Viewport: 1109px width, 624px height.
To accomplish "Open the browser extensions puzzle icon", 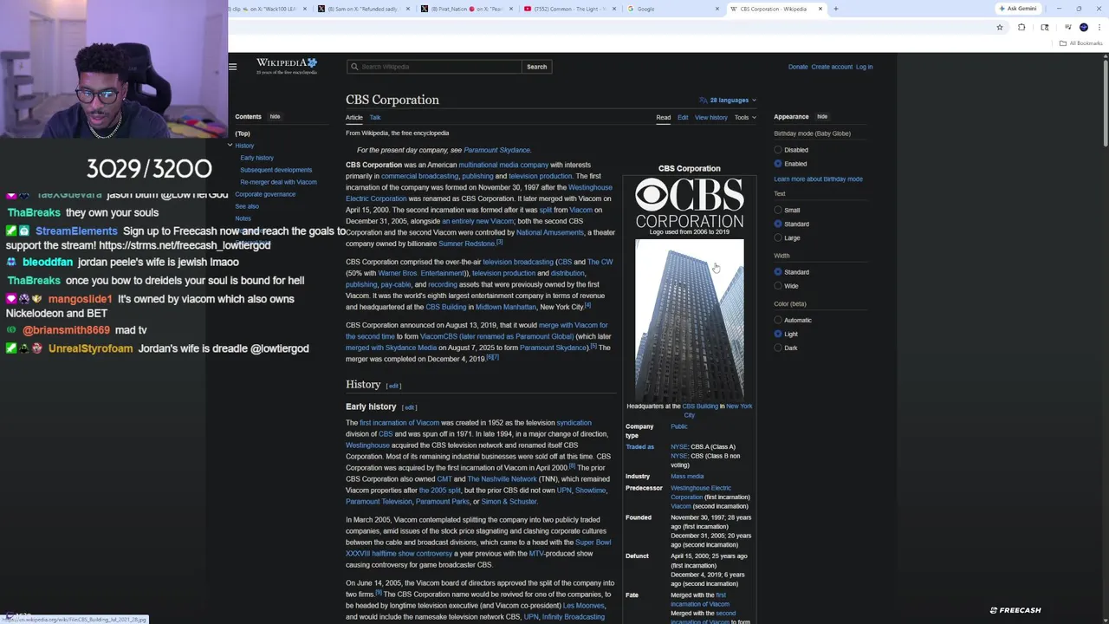I will (x=1021, y=27).
